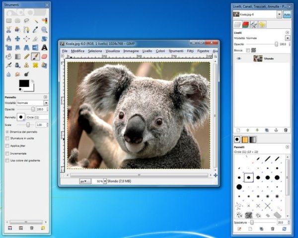Choose the Zoom magnifier tool
The height and width of the screenshot is (238, 298).
44,29
